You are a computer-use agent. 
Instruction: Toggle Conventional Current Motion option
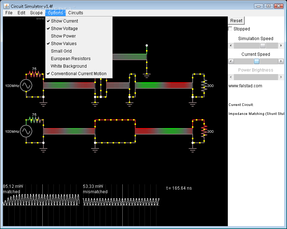pyautogui.click(x=79, y=74)
